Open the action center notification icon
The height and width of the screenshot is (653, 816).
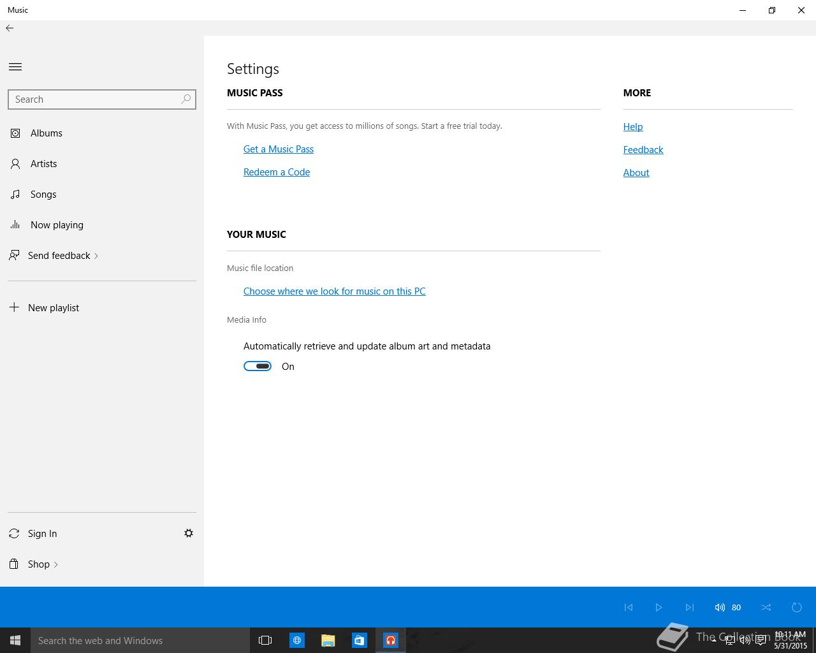click(x=761, y=640)
